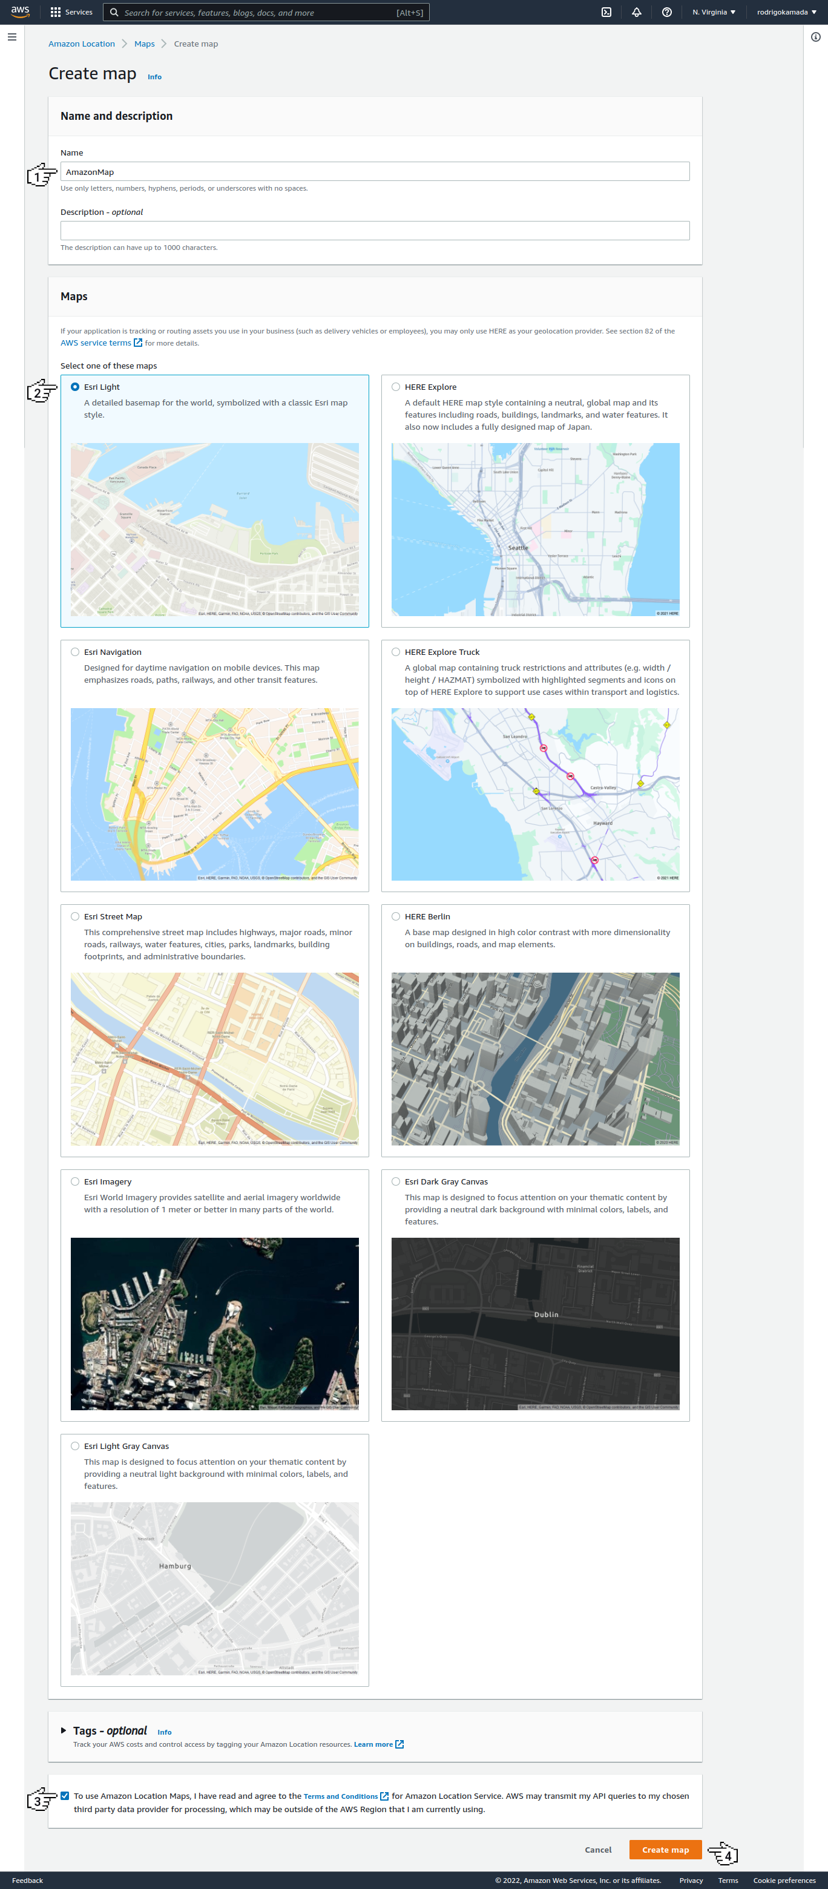
Task: Open the info panel icon at right
Action: pyautogui.click(x=815, y=37)
